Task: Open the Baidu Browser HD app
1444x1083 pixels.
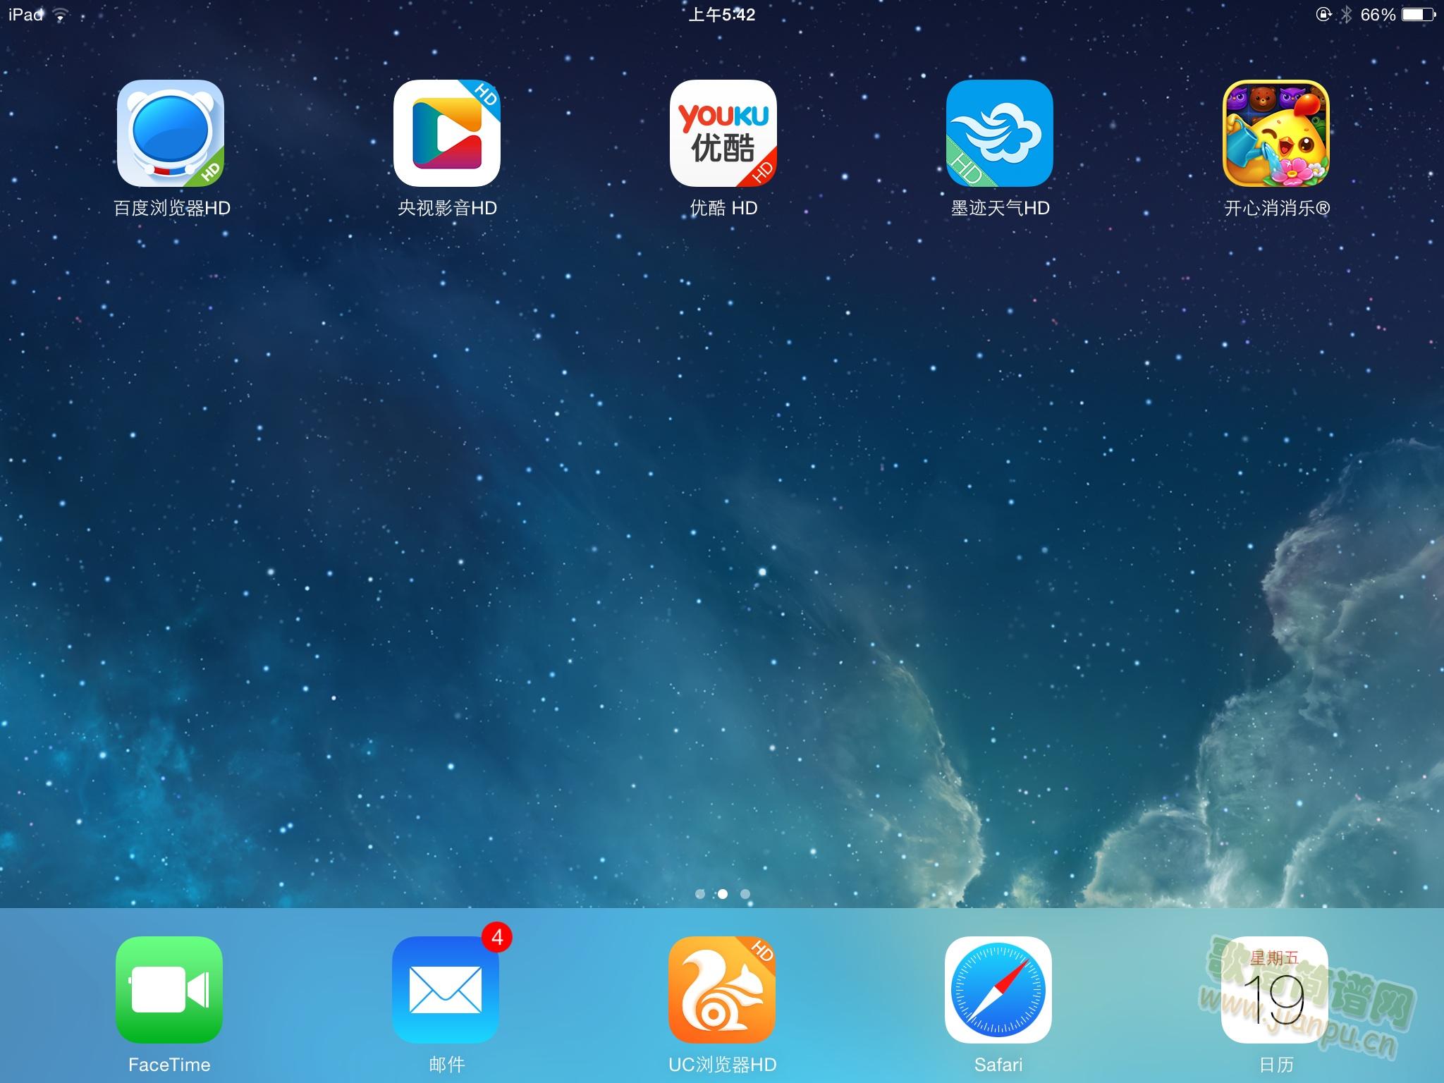Action: (x=171, y=133)
